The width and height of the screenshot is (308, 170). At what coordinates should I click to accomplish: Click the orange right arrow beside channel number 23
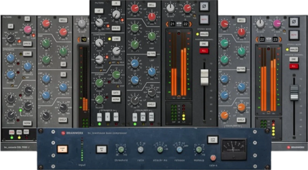(x=280, y=39)
